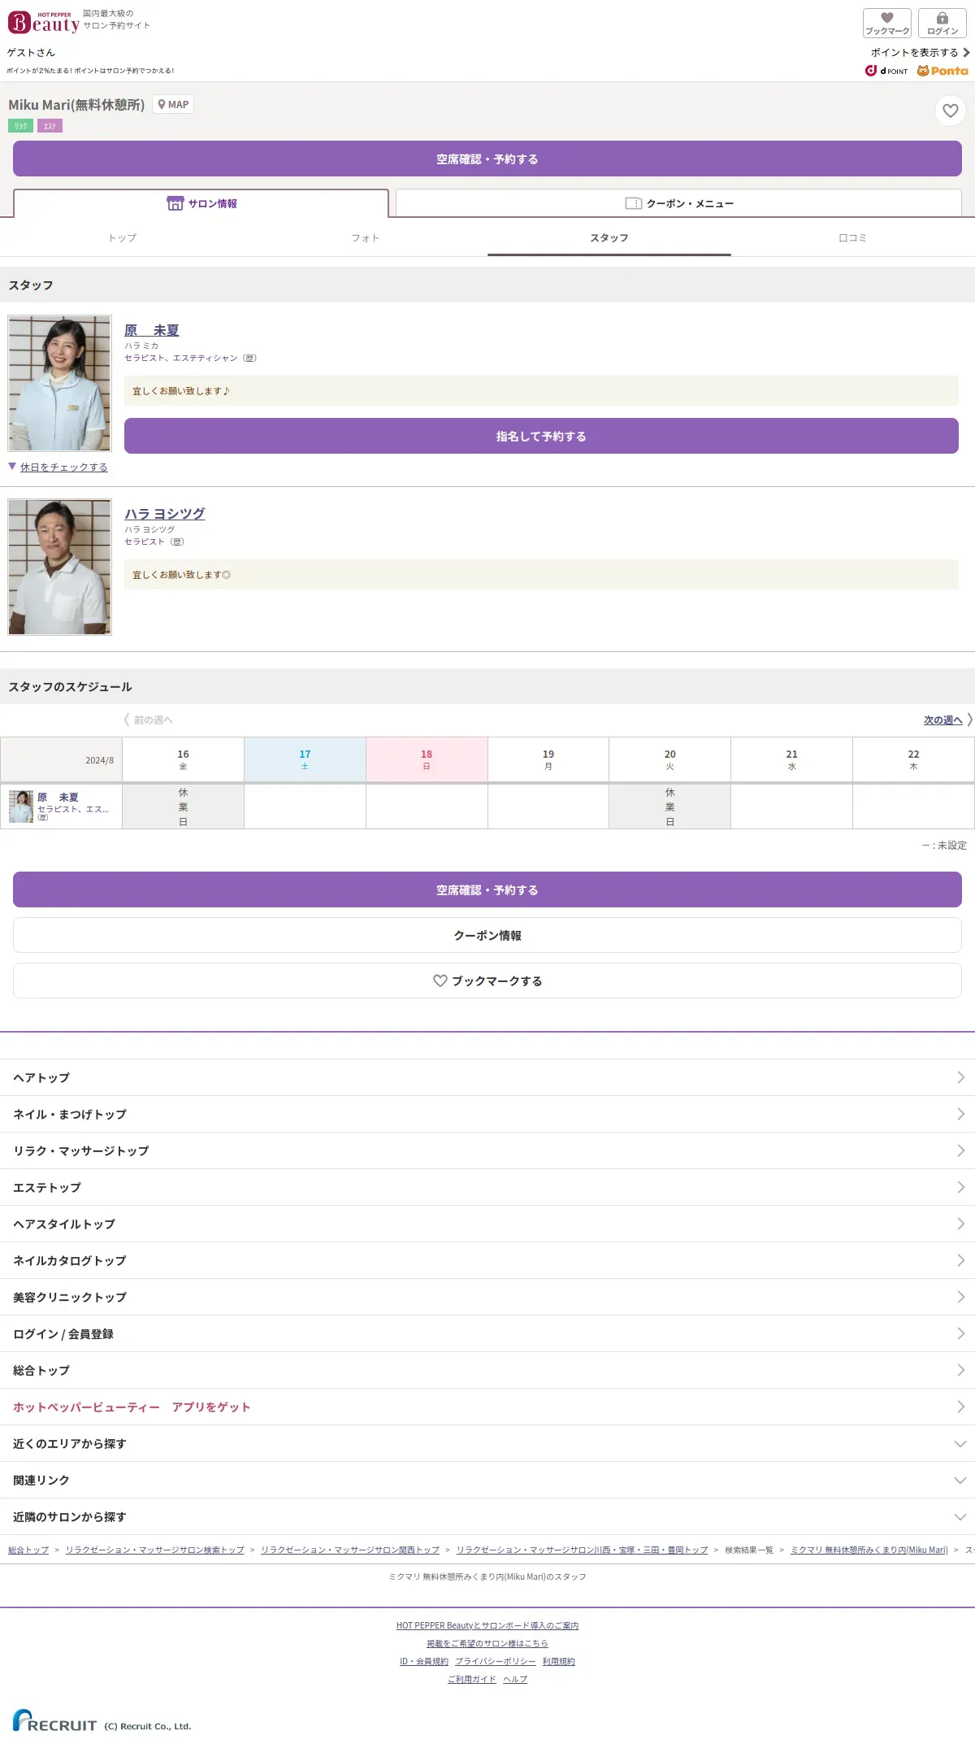Open ハラ ヨシツグ name link
Viewport: 975px width, 1744px height.
click(x=164, y=514)
